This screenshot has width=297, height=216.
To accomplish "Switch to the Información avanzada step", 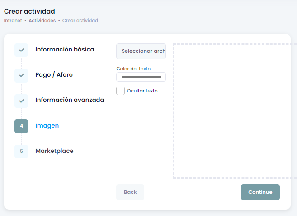I will click(x=70, y=100).
